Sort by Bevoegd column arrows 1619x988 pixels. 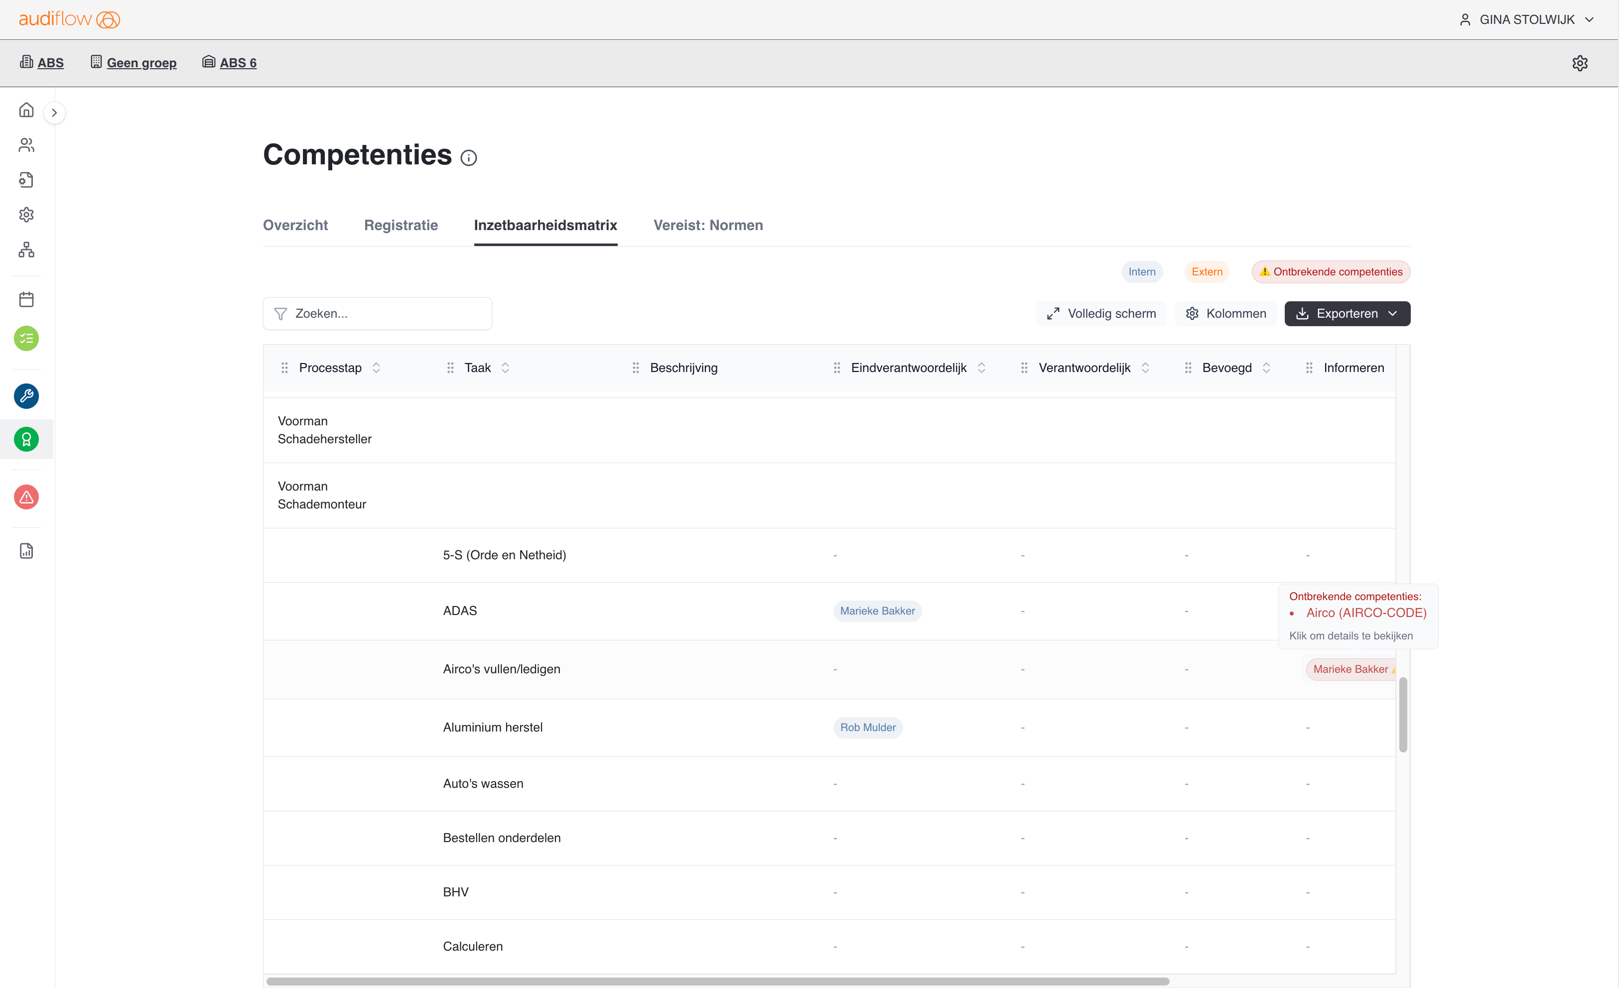coord(1266,368)
